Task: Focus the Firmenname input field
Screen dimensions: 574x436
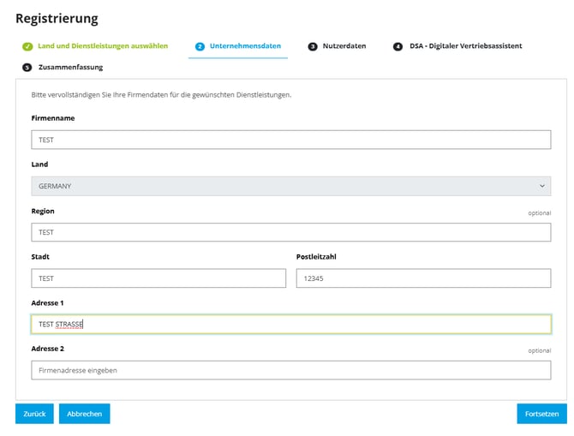Action: coord(290,140)
